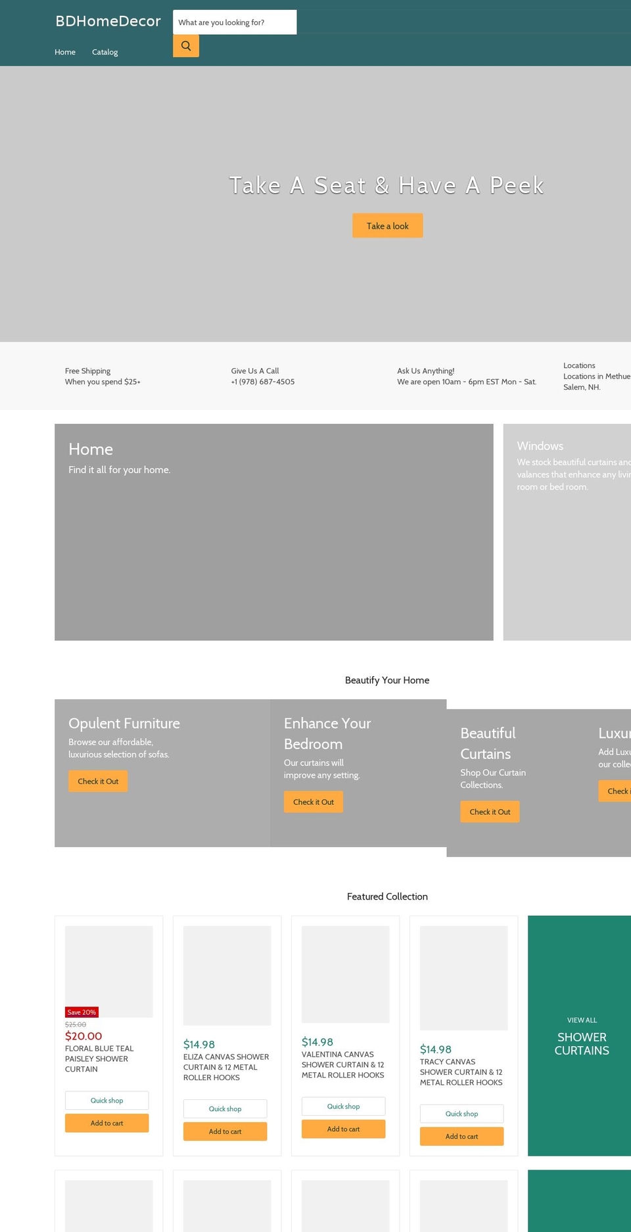This screenshot has width=631, height=1232.
Task: Click the 'Save 20%' badge
Action: point(82,1012)
